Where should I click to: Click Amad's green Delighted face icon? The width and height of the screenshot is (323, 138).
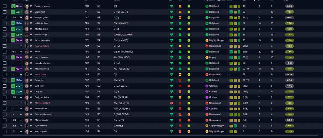(x=207, y=52)
